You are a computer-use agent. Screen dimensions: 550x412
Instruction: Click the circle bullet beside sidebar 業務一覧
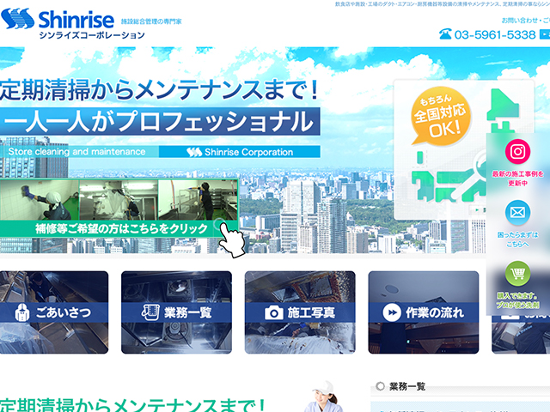[380, 386]
